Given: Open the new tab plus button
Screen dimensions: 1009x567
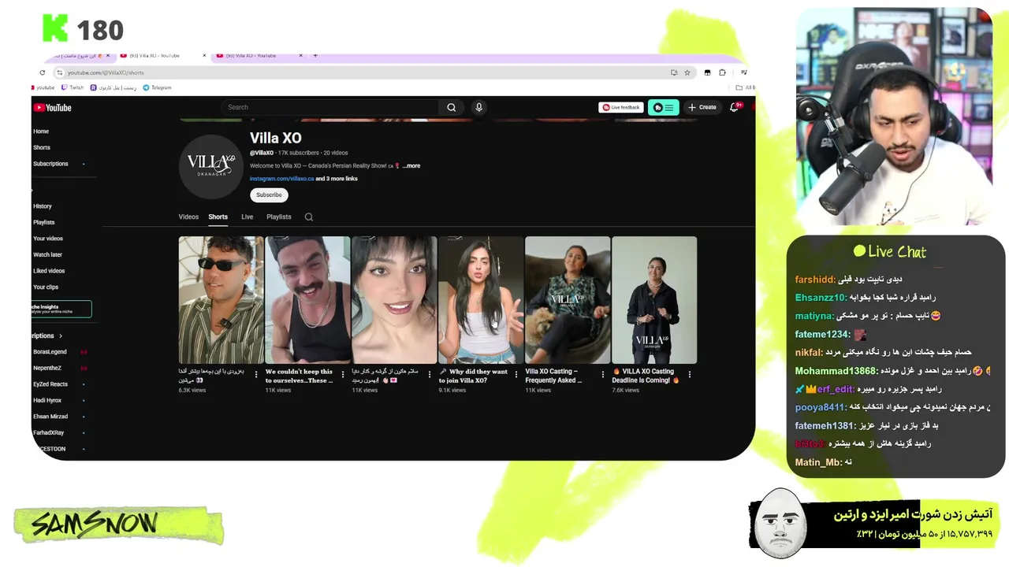Looking at the screenshot, I should point(315,56).
